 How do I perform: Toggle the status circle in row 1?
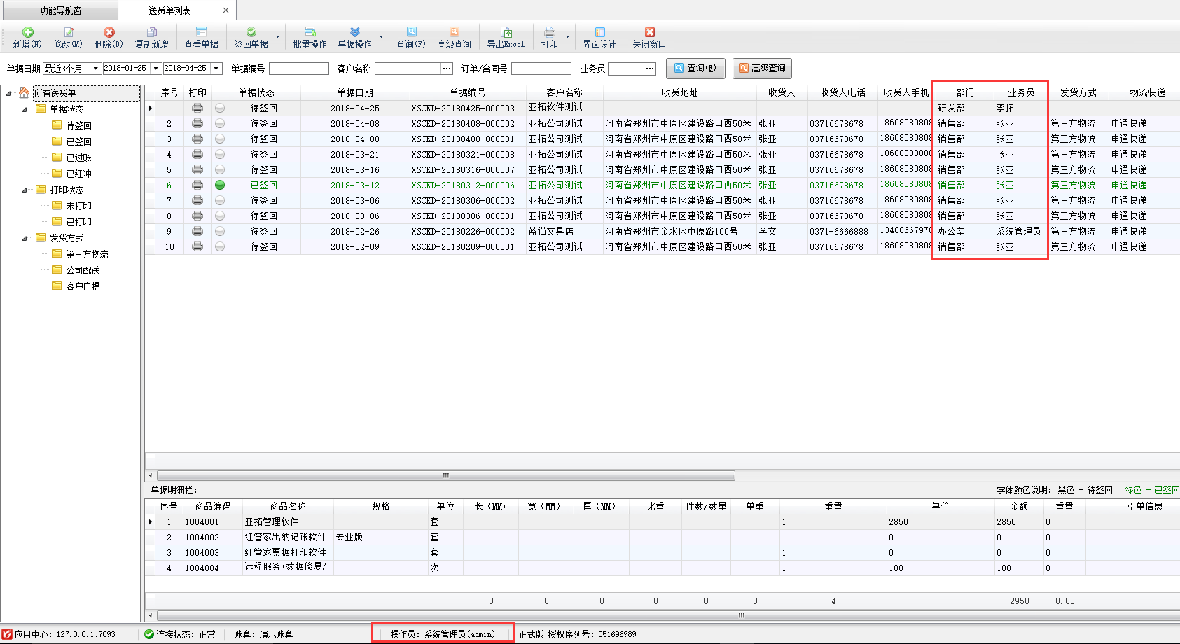coord(220,108)
